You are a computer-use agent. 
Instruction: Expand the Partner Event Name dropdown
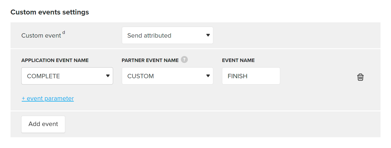point(167,76)
